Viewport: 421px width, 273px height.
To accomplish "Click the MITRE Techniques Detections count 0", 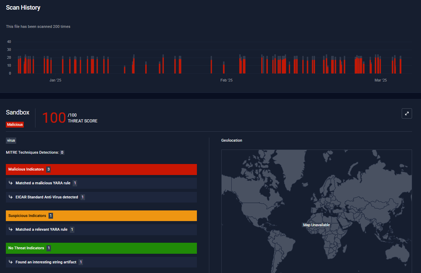I will [x=62, y=152].
